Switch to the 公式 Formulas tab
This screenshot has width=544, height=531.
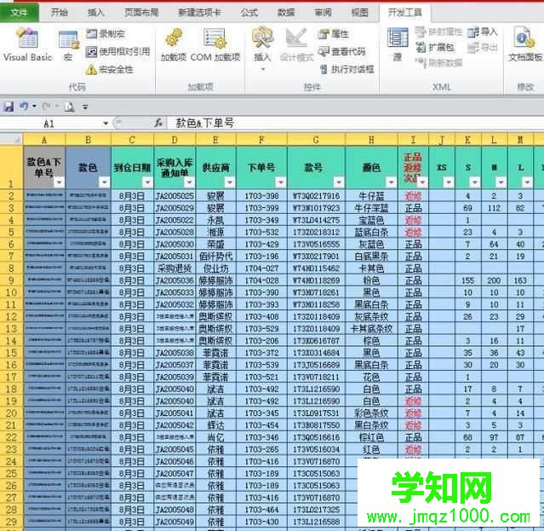point(249,13)
